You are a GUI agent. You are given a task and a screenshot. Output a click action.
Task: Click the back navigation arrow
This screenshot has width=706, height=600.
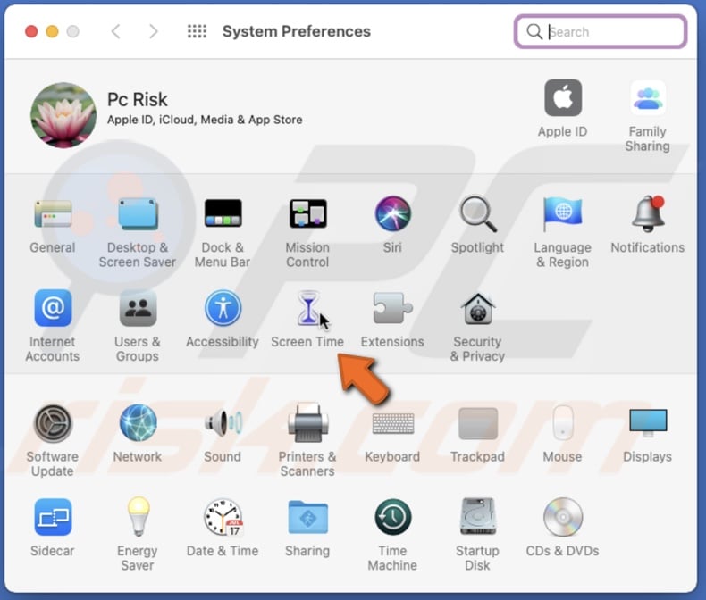[115, 31]
